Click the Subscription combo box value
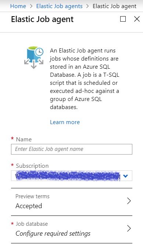This screenshot has height=250, width=143. click(72, 176)
